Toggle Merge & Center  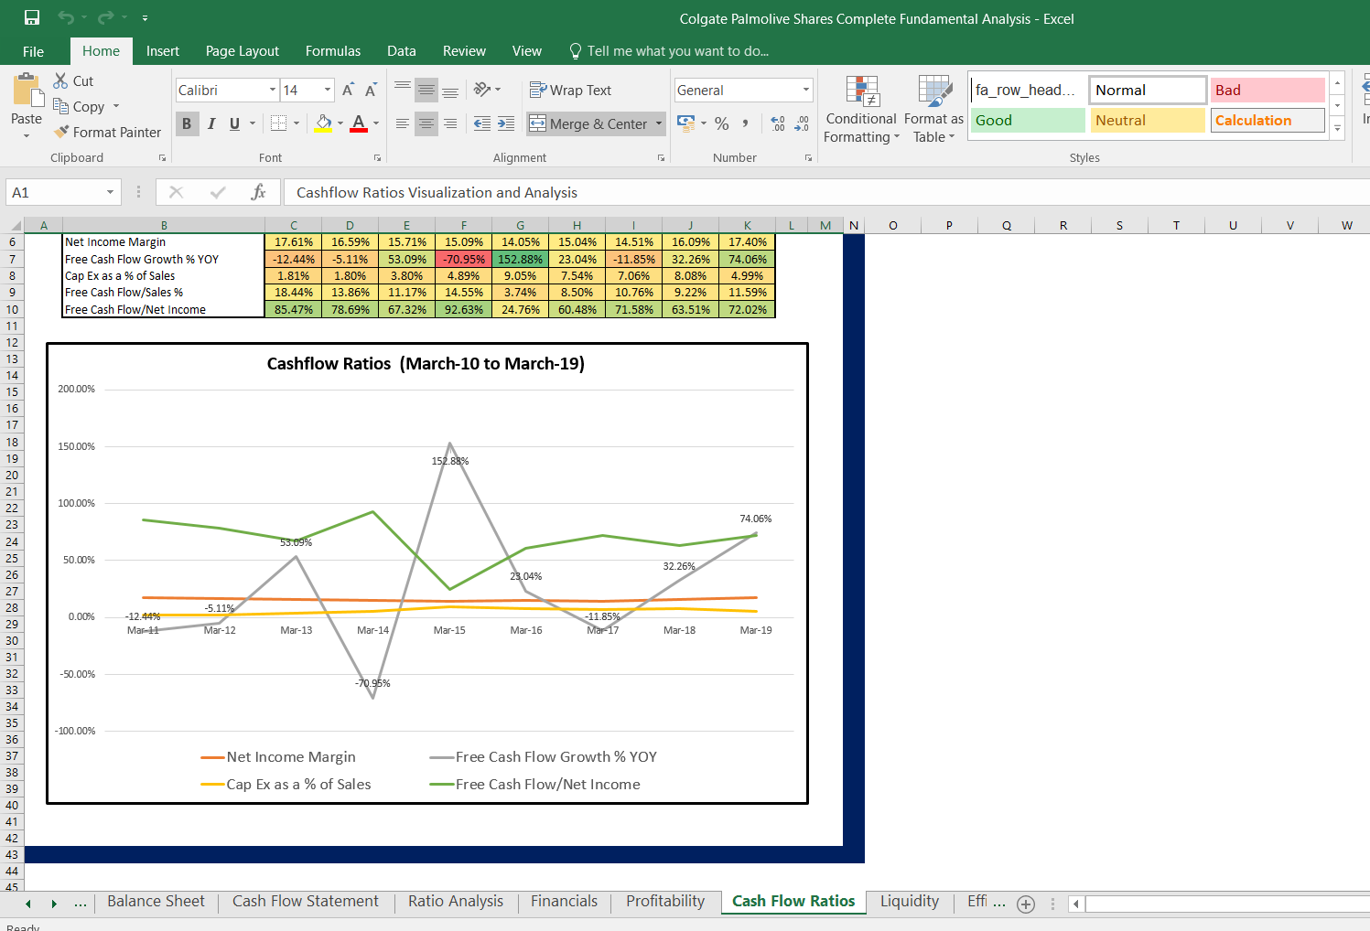coord(588,123)
